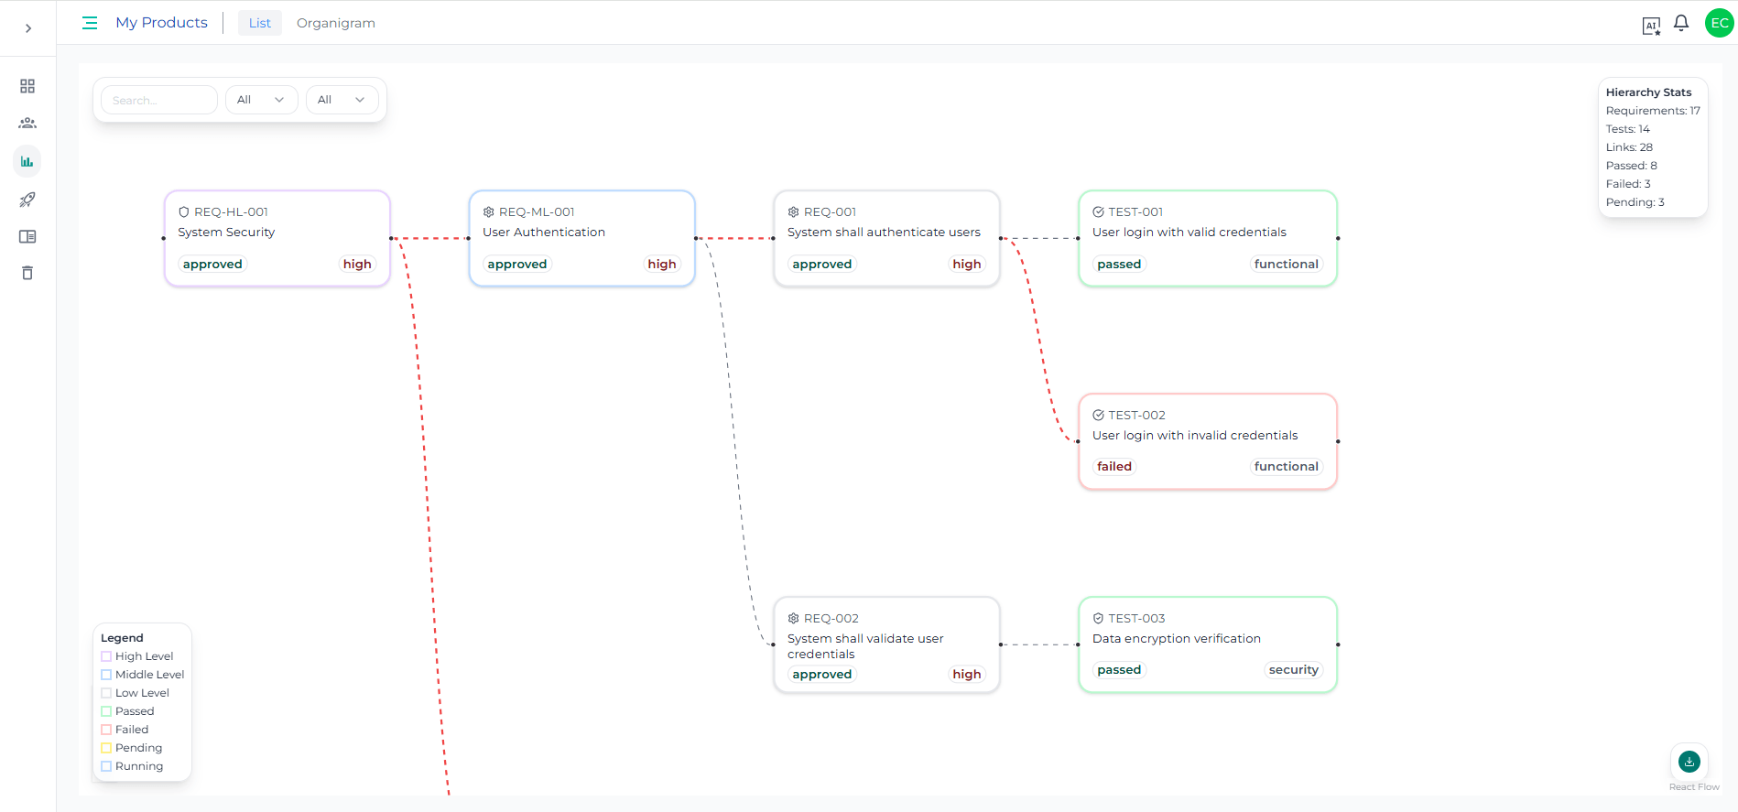Open the second All filter dropdown
1738x812 pixels.
tap(342, 100)
